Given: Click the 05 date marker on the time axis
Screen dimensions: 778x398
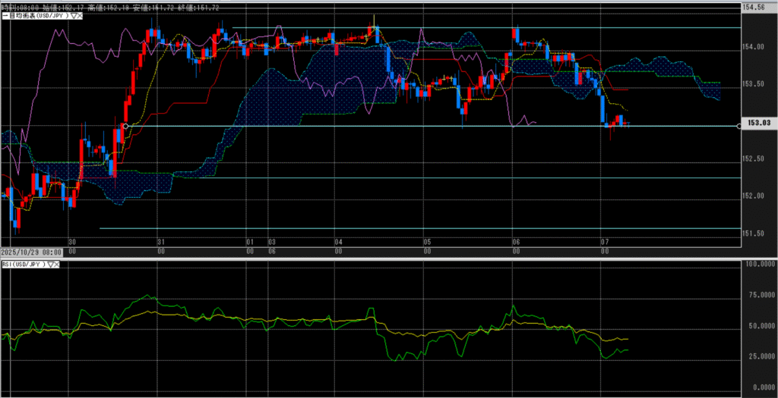Looking at the screenshot, I should [427, 242].
